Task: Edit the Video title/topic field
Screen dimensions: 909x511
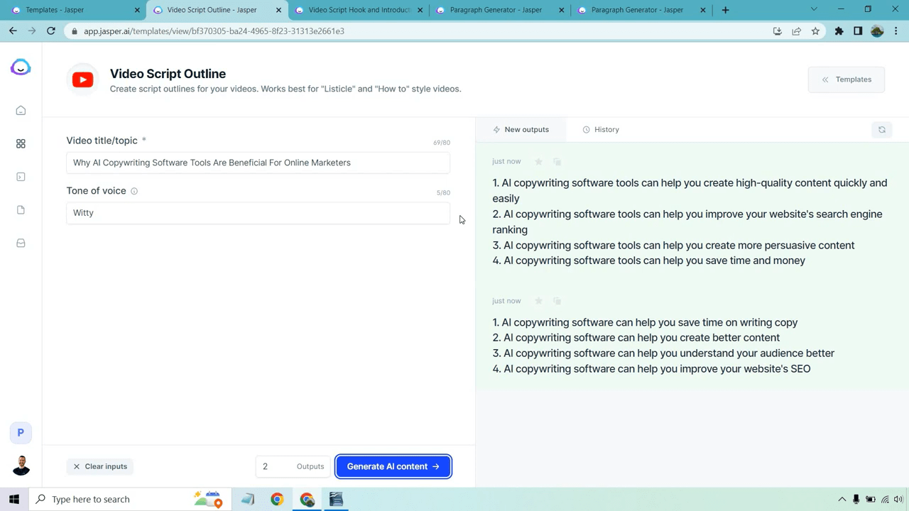Action: pos(258,163)
